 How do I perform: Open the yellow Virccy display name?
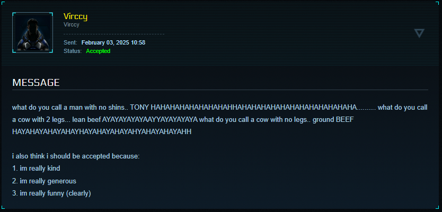(x=76, y=16)
